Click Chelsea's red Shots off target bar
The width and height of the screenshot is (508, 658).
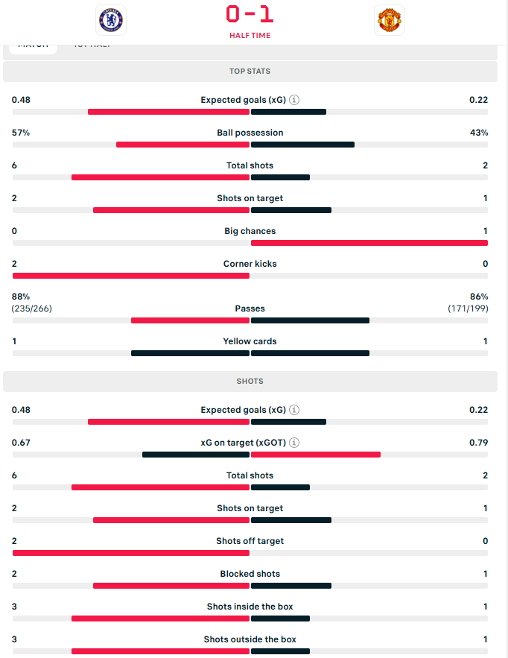coord(131,553)
